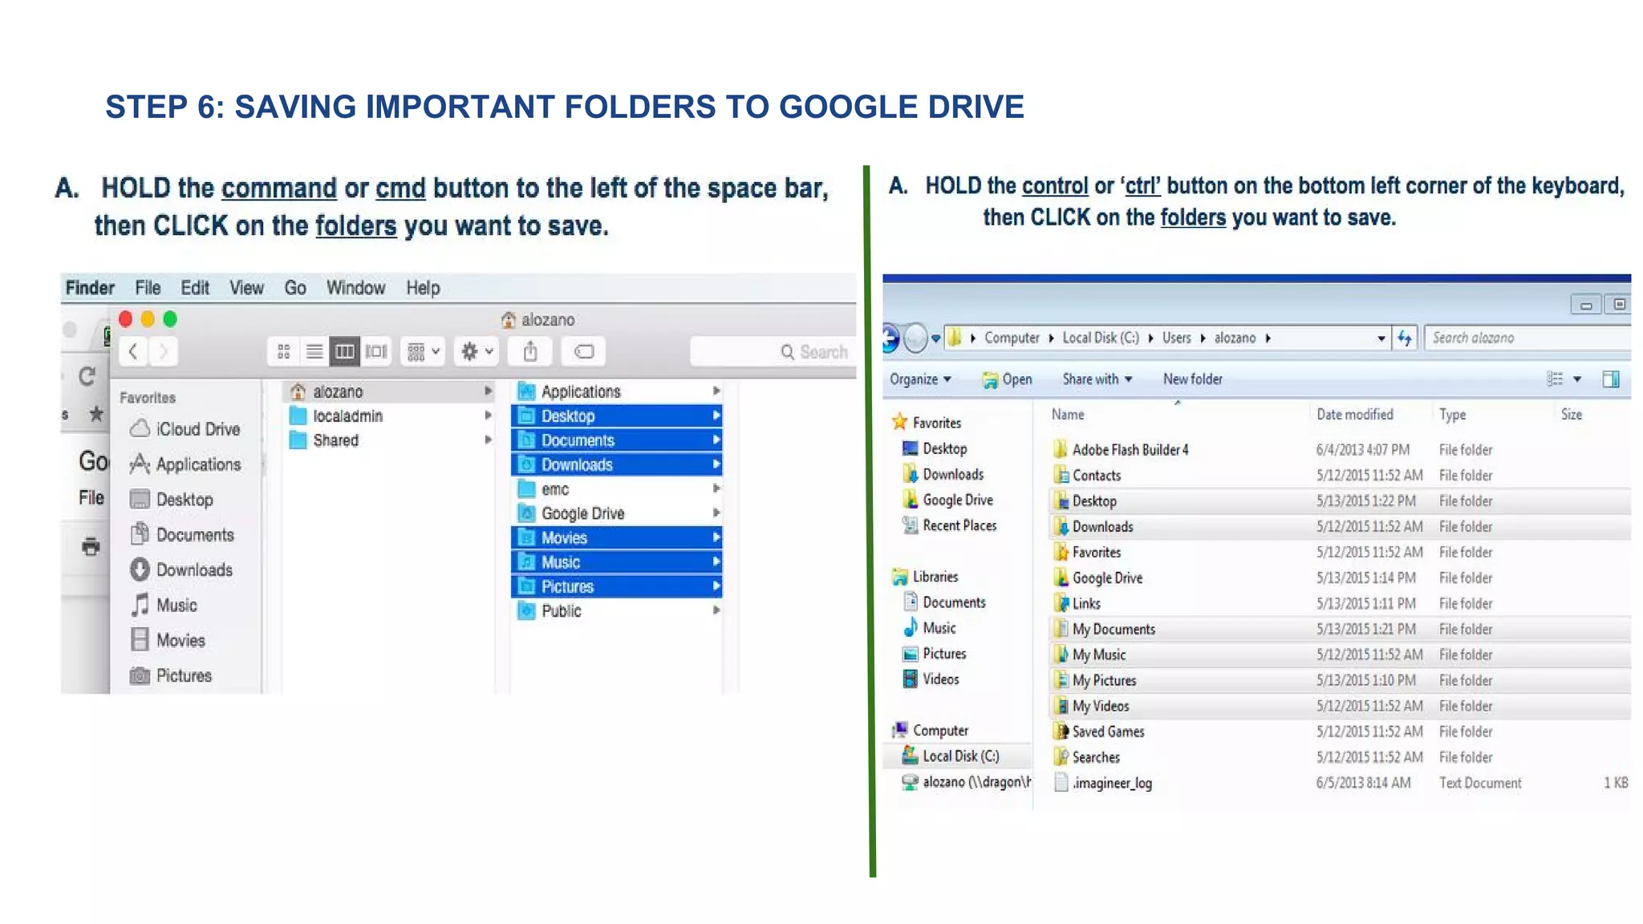Screen dimensions: 1643x924
Task: Click the Finder back arrow button
Action: coord(134,351)
